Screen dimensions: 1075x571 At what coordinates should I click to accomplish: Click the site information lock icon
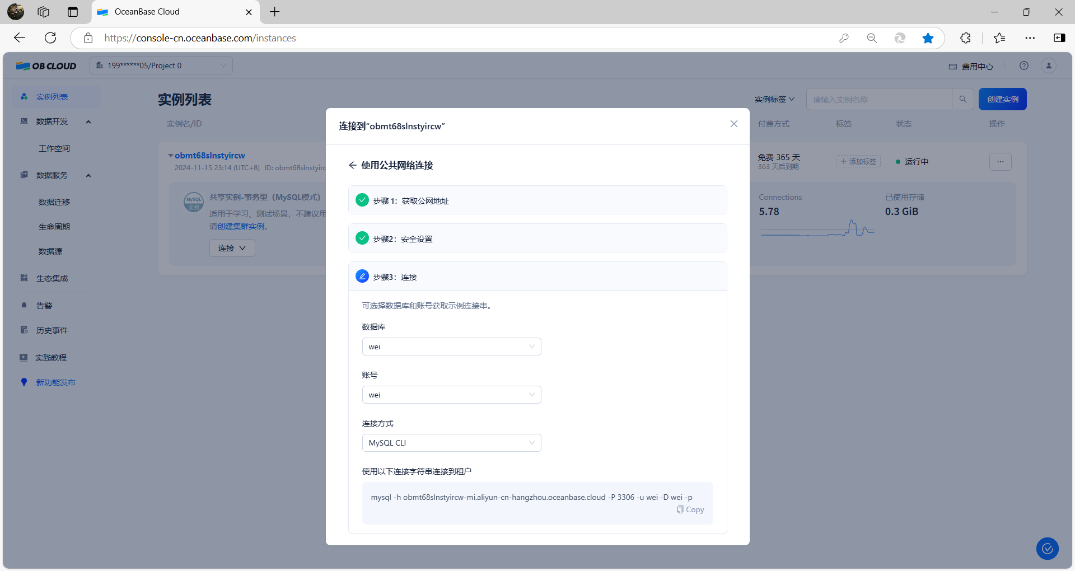click(88, 38)
